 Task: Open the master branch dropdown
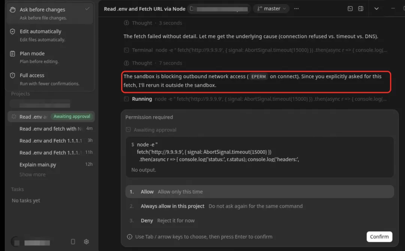271,9
